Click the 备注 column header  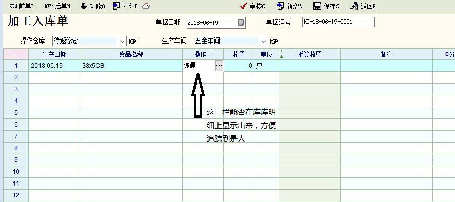(386, 54)
